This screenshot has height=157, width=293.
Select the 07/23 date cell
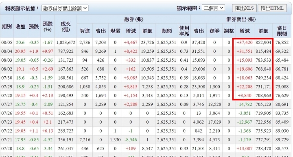[7, 122]
